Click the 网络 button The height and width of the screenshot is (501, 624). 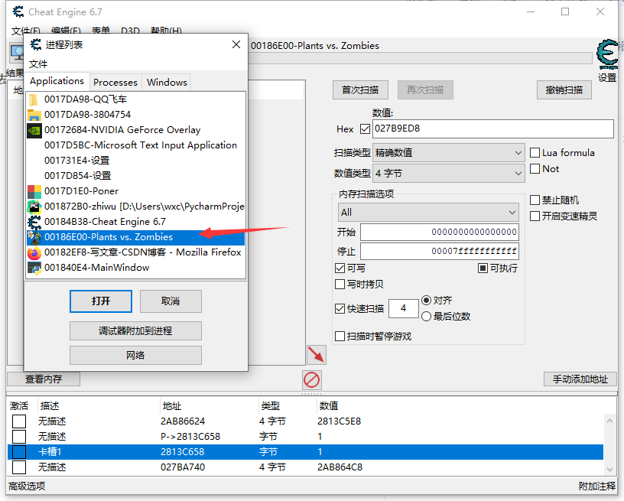click(x=135, y=356)
